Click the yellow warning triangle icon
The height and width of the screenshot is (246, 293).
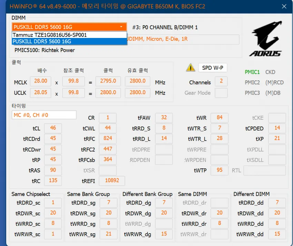(190, 68)
